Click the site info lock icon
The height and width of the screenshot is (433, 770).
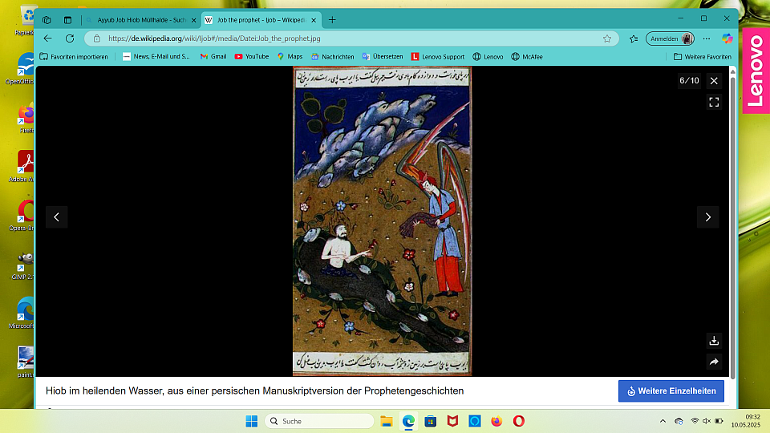coord(97,38)
